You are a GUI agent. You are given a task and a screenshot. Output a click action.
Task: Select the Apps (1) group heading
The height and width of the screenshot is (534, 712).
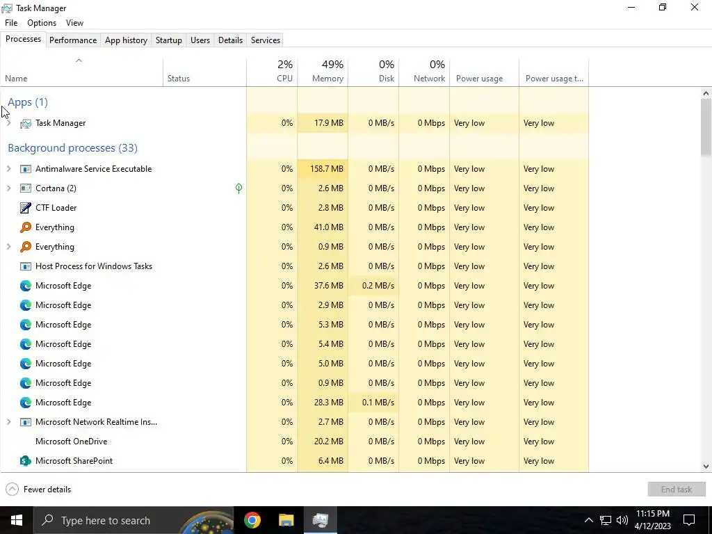[28, 102]
